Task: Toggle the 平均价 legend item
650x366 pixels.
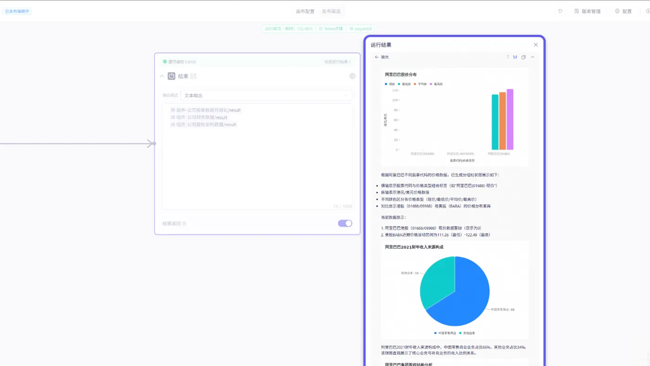Action: click(x=420, y=84)
